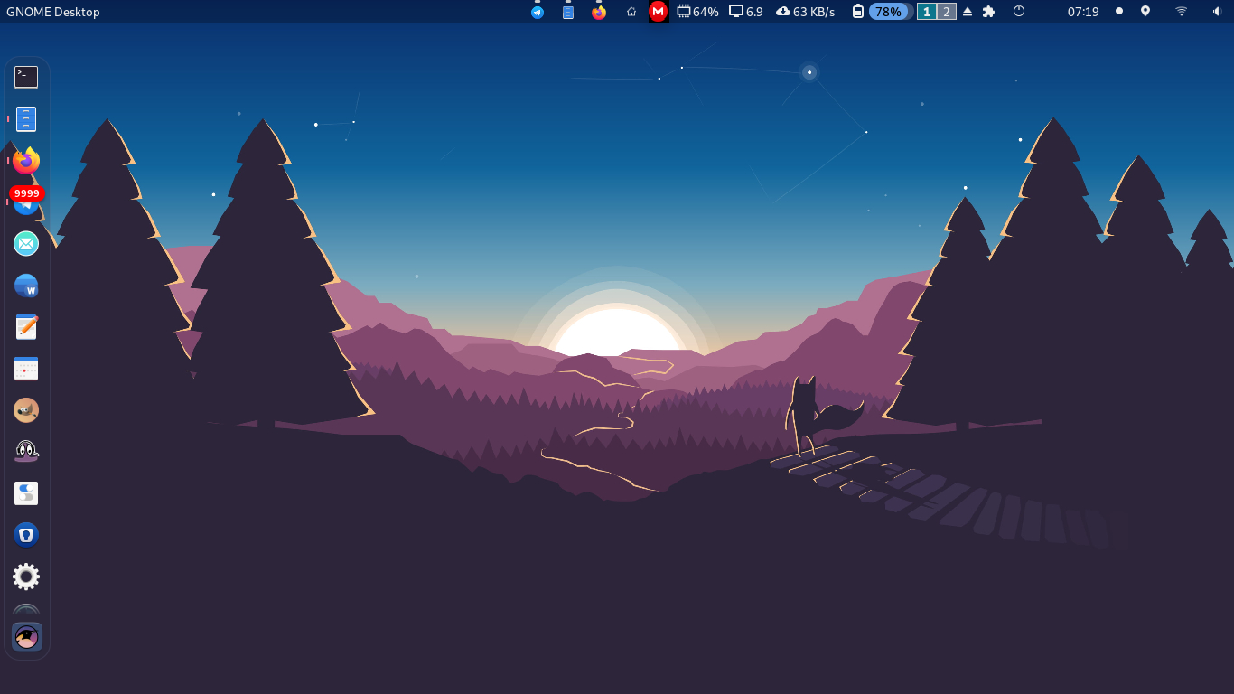Click GNOME Desktop label in top bar
The width and height of the screenshot is (1234, 694).
53,12
